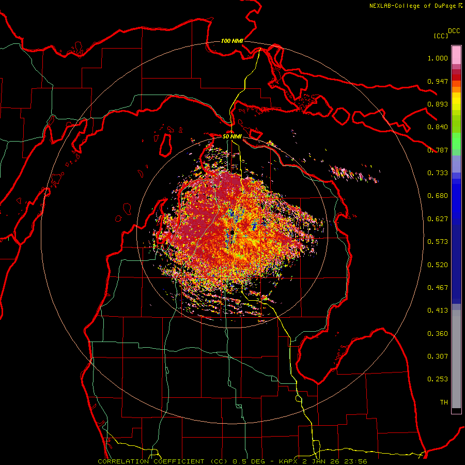This screenshot has height=465, width=465.
Task: Pick the green color bar segment near 0.840
Action: tap(456, 124)
